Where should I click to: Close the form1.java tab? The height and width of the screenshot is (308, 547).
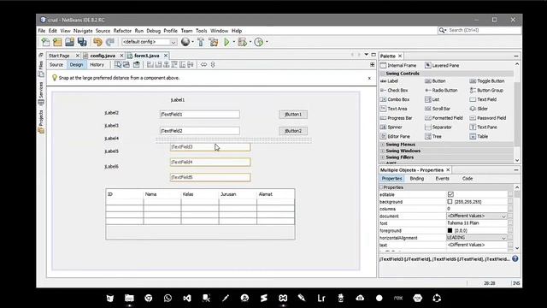pyautogui.click(x=166, y=56)
